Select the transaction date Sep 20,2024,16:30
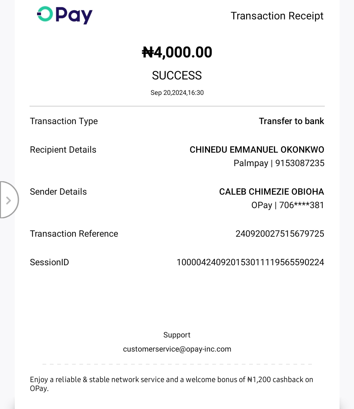 [177, 93]
